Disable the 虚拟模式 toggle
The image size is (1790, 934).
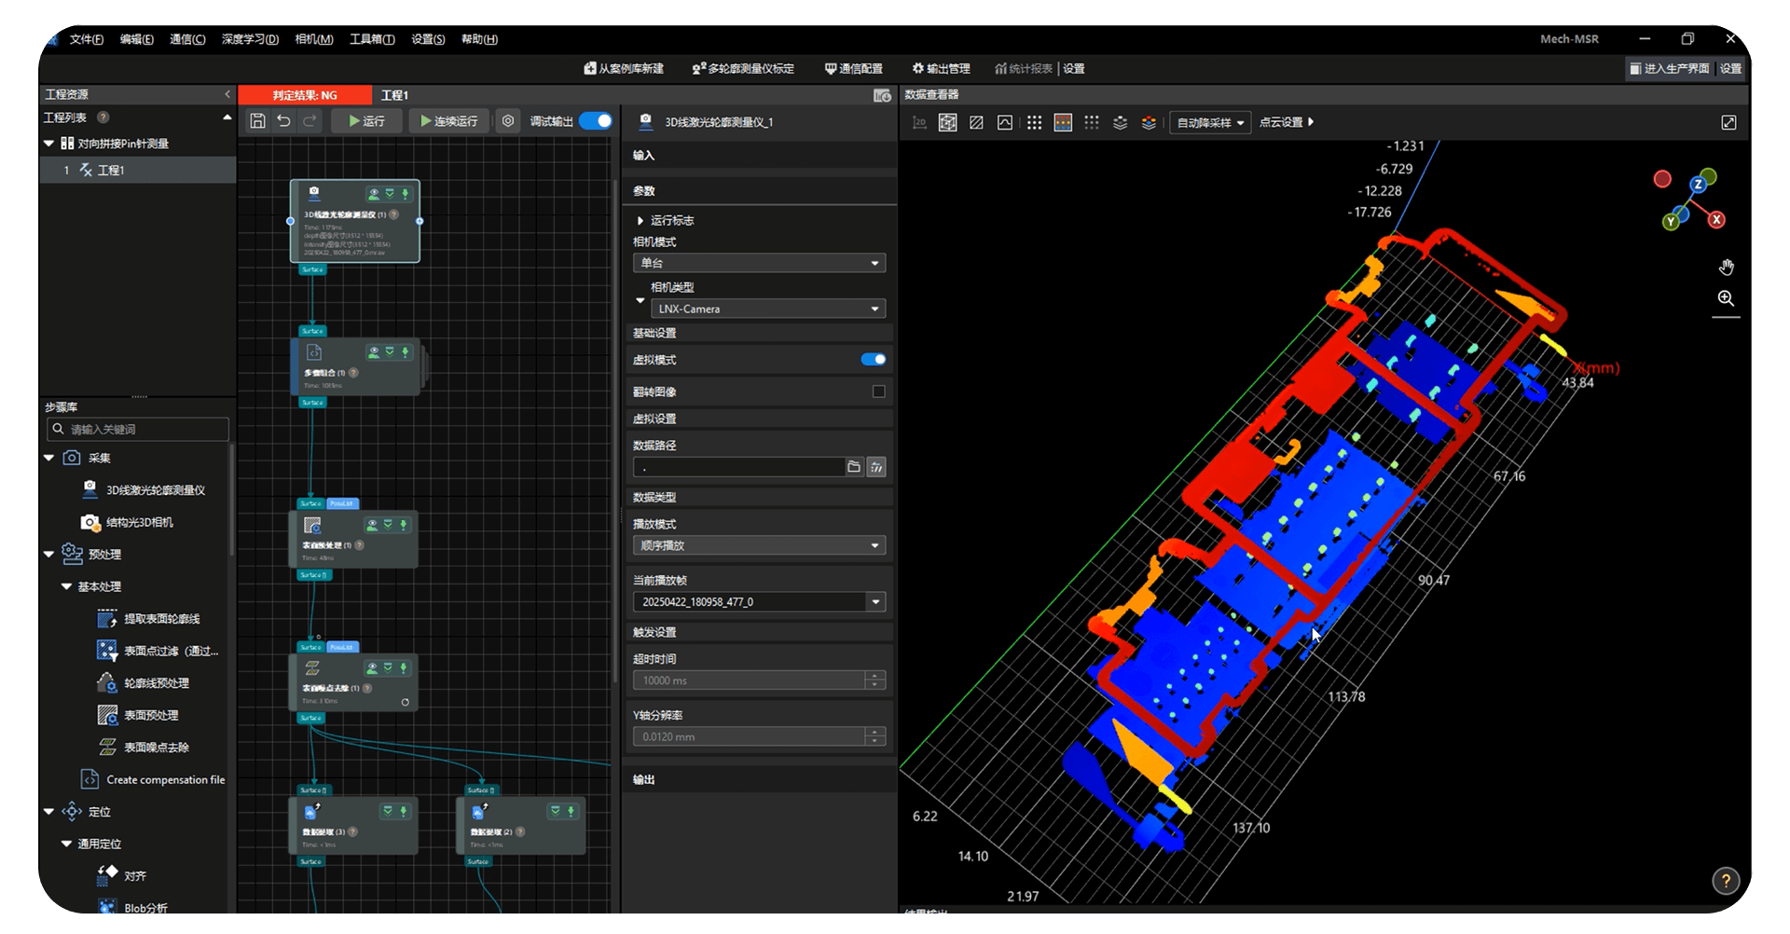coord(874,360)
